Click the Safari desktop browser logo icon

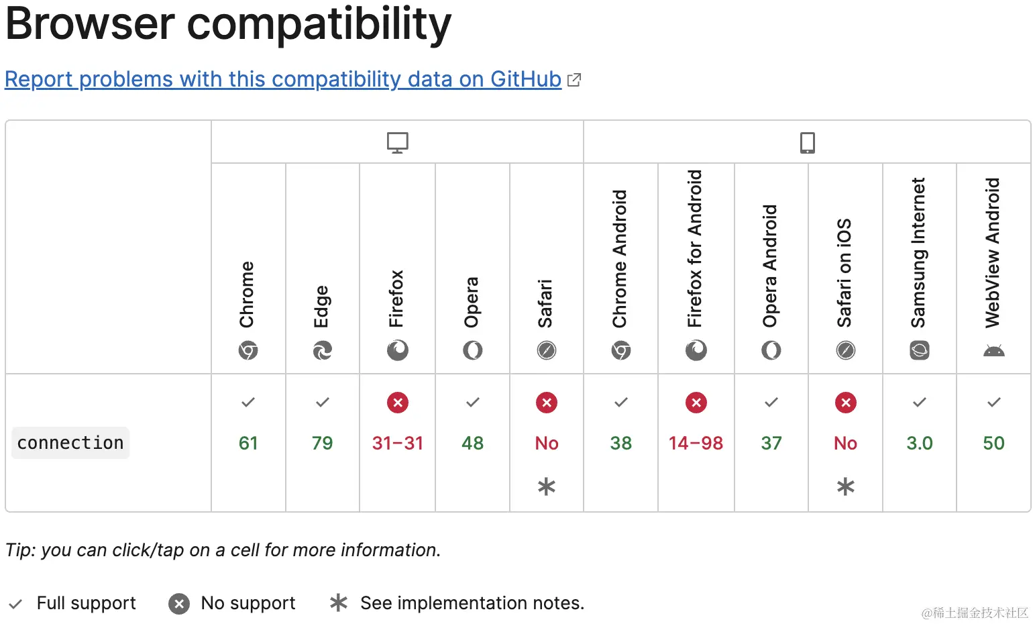(547, 350)
